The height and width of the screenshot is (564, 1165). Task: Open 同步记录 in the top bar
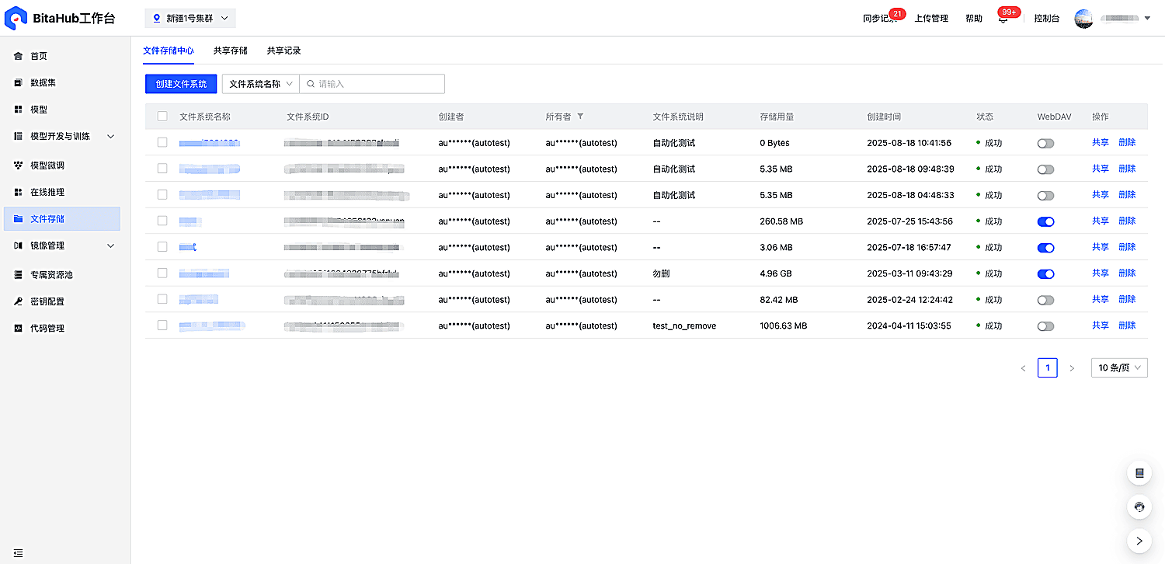click(880, 19)
